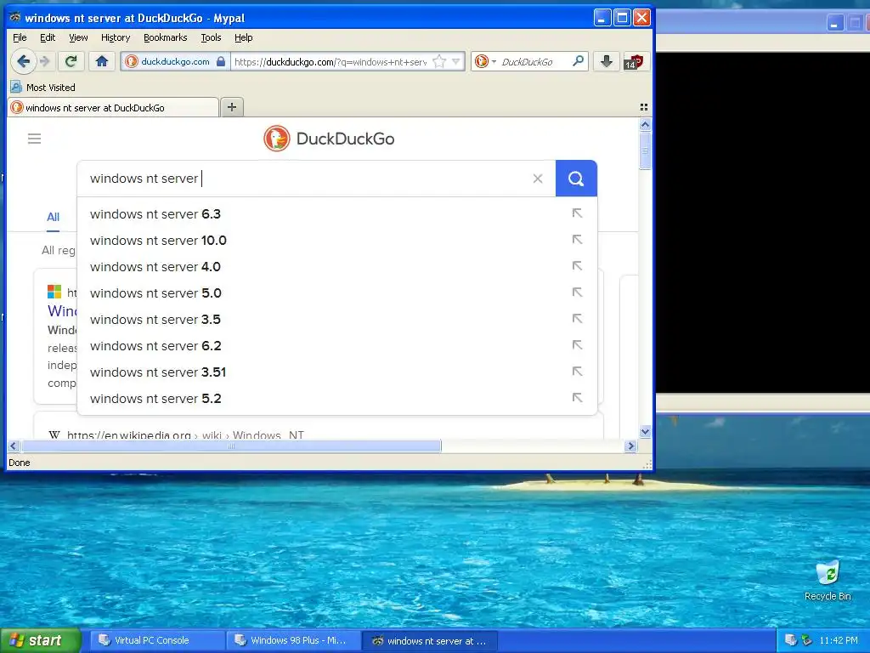This screenshot has width=870, height=653.
Task: Click fill arrow beside suggestion 3.51
Action: point(577,372)
